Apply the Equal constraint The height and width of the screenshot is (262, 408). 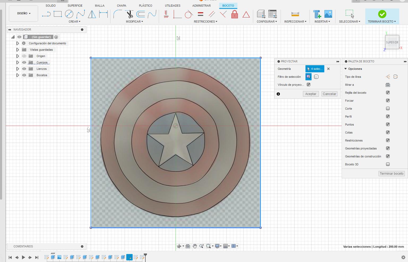point(201,14)
